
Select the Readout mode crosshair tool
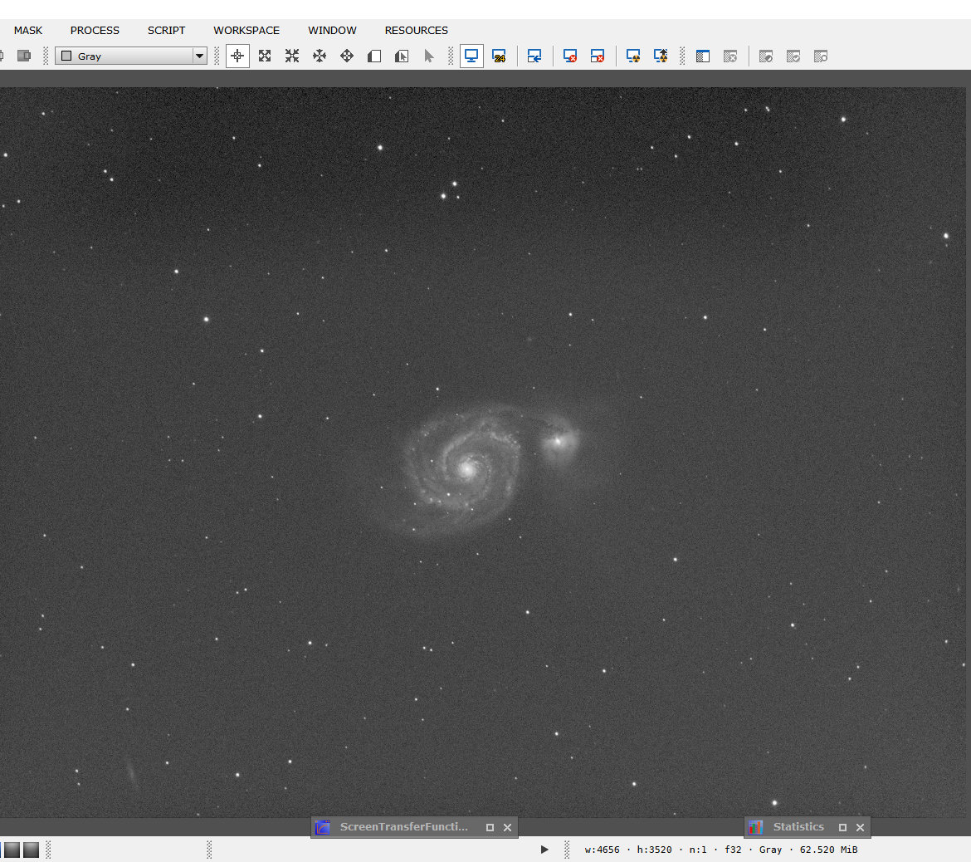238,56
